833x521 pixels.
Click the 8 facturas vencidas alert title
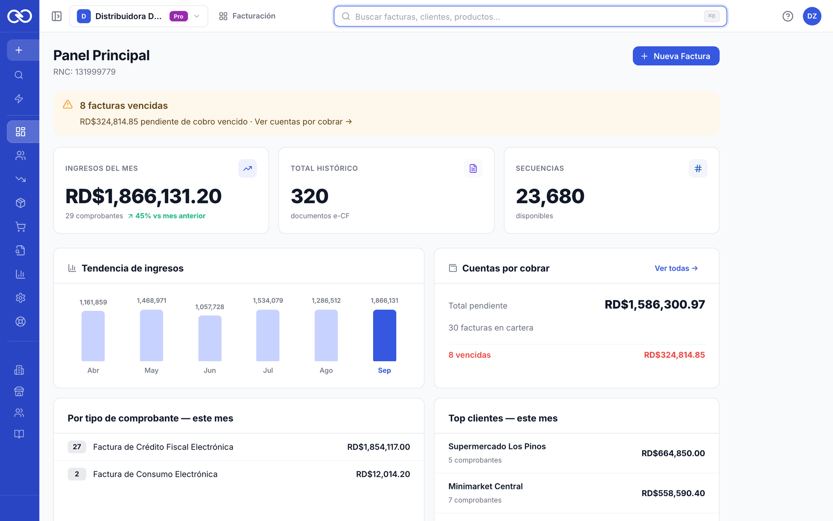point(124,106)
